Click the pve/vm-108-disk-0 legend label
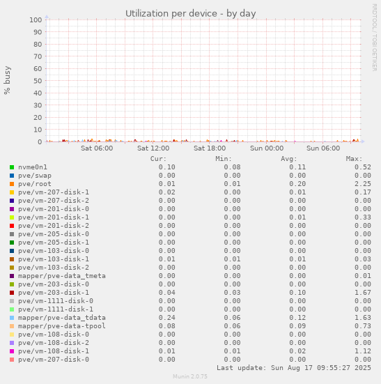The width and height of the screenshot is (381, 384). point(54,335)
